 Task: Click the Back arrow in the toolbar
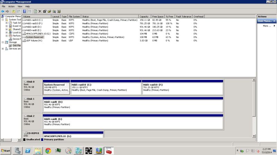[3, 11]
